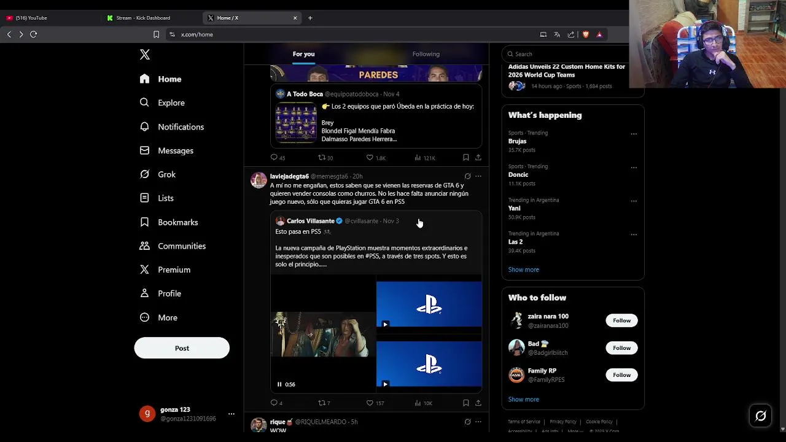Follow zaira nara 100
Screen dimensions: 786x442
point(621,320)
